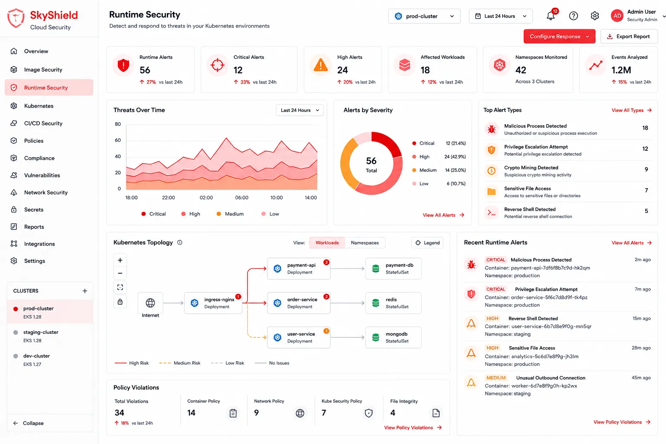666x444 pixels.
Task: Click Medium orange swatch in severity legend
Action: [x=415, y=170]
